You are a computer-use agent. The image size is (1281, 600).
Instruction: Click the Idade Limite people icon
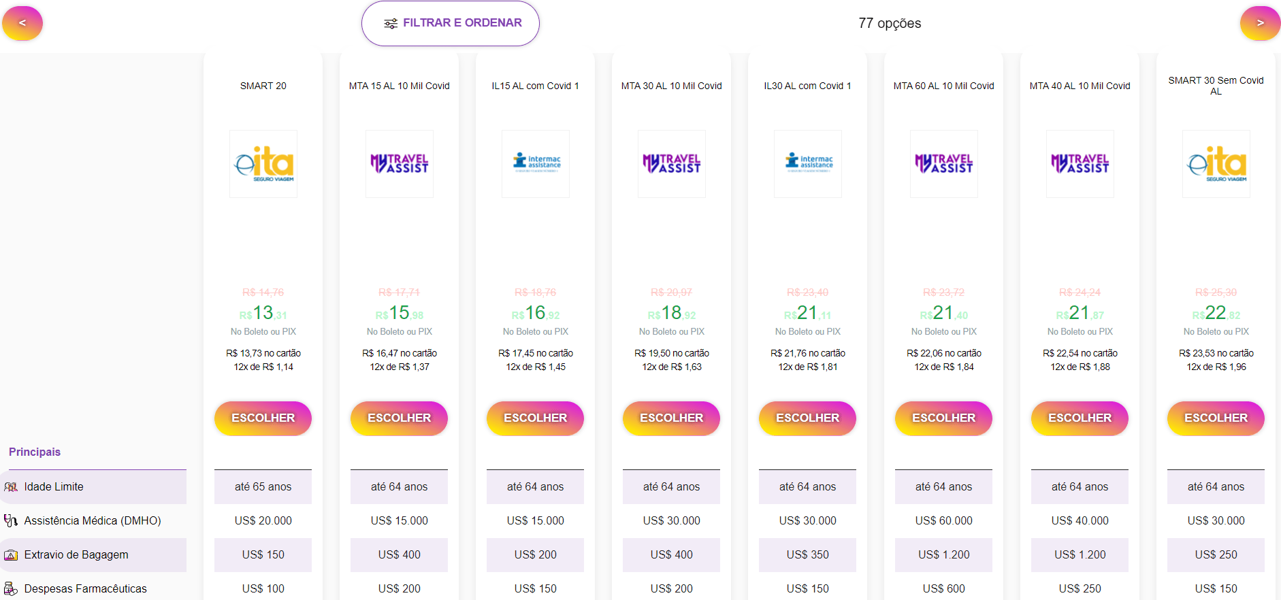[x=11, y=487]
